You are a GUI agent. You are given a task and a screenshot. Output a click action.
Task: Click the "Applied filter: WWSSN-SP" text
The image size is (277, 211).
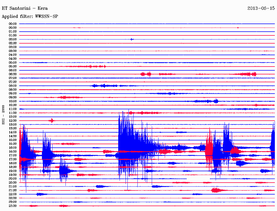[30, 17]
